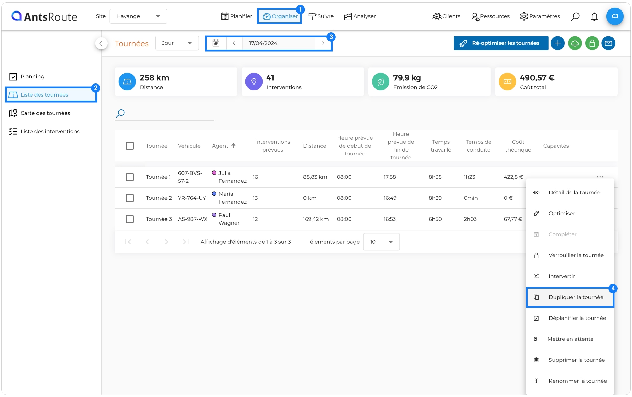The width and height of the screenshot is (632, 397).
Task: Click the Coût total money icon
Action: 507,81
